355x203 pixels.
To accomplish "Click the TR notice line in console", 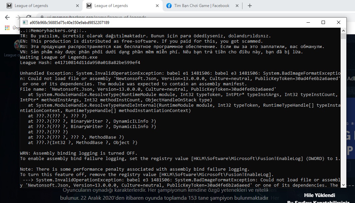I will [145, 36].
